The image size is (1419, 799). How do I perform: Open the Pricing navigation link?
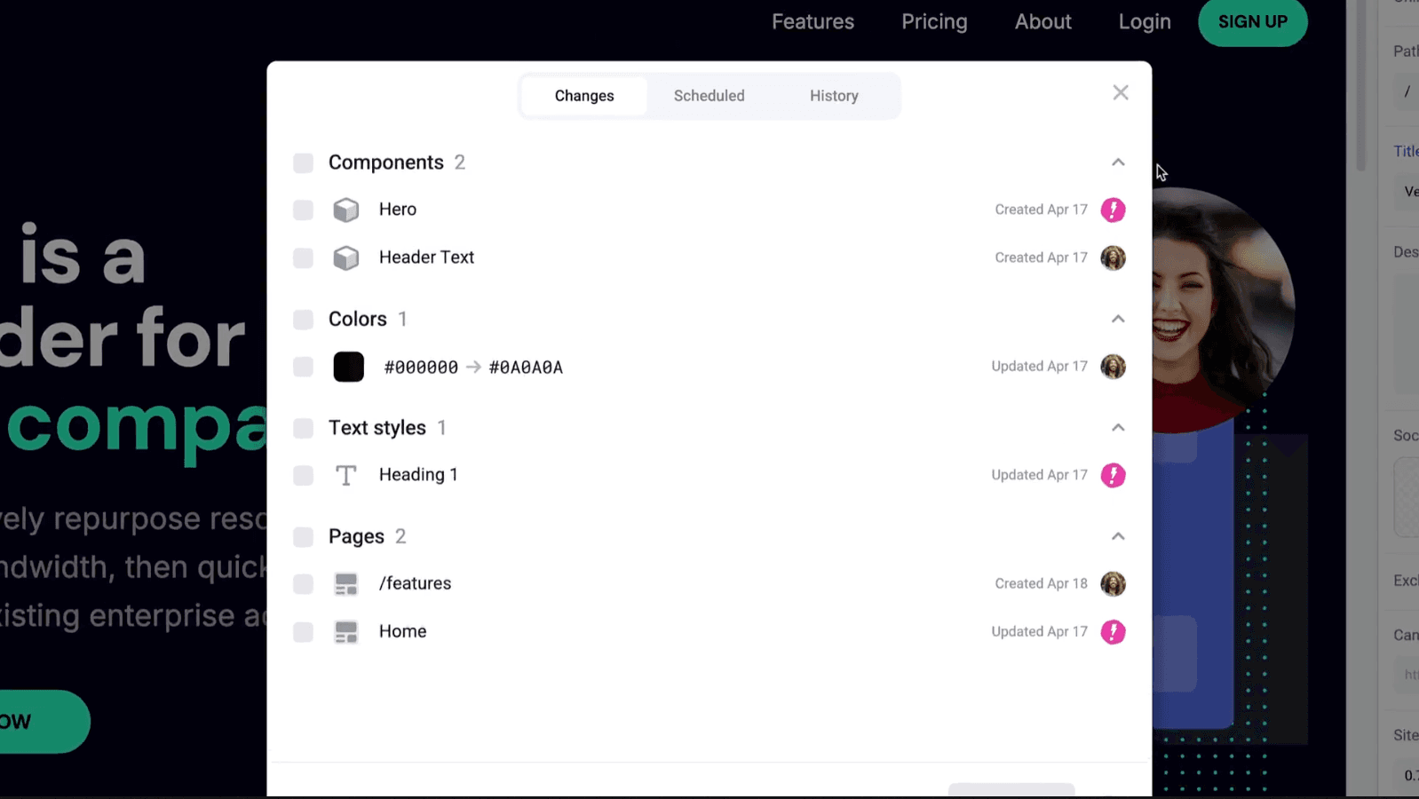coord(934,21)
